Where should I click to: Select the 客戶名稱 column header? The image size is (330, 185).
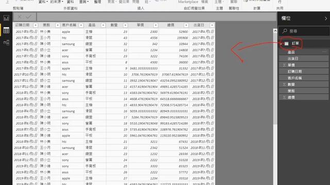(69, 25)
